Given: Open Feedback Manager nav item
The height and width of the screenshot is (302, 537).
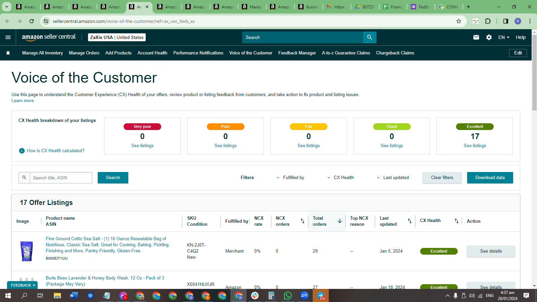Looking at the screenshot, I should pos(297,53).
